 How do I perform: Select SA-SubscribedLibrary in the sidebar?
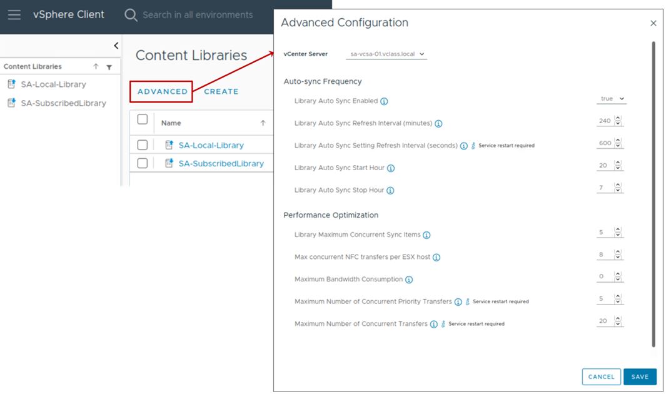pyautogui.click(x=63, y=103)
